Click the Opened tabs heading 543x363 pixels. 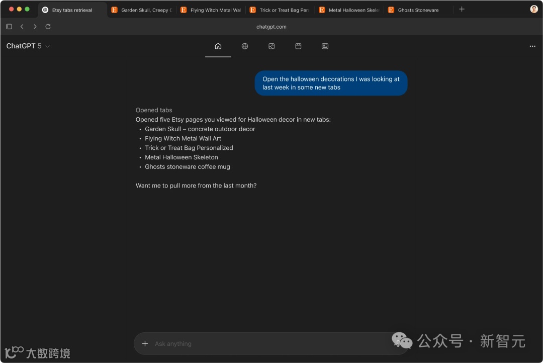[154, 110]
